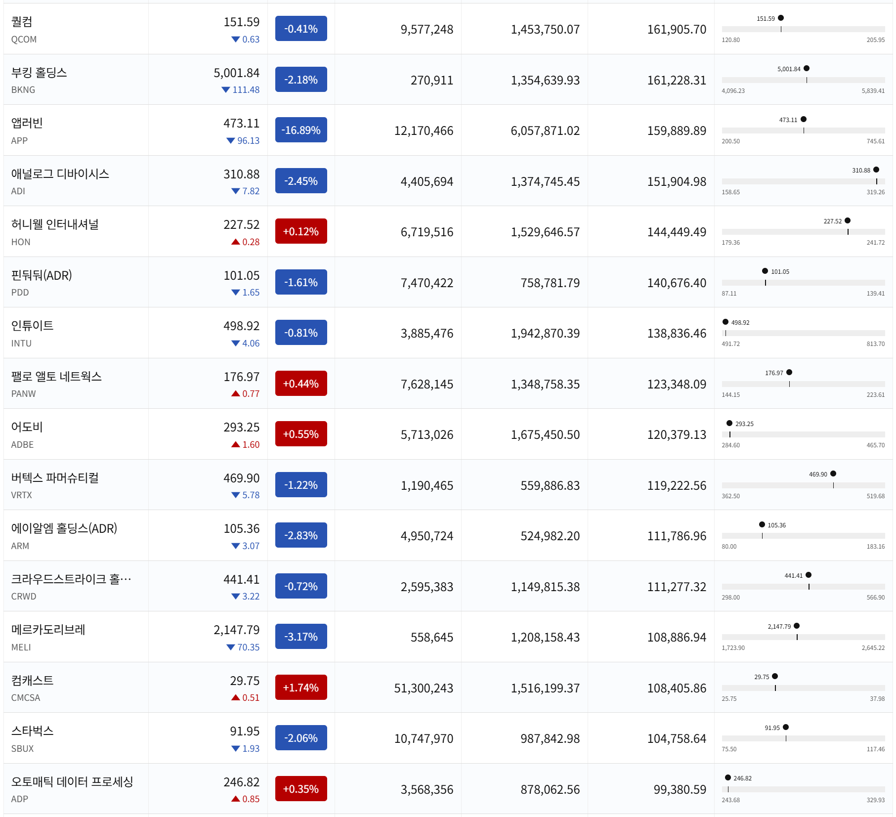Viewport: 896px width, 817px height.
Task: View the 오토매틱 데이터 프로세싱 stock name
Action: [x=72, y=782]
